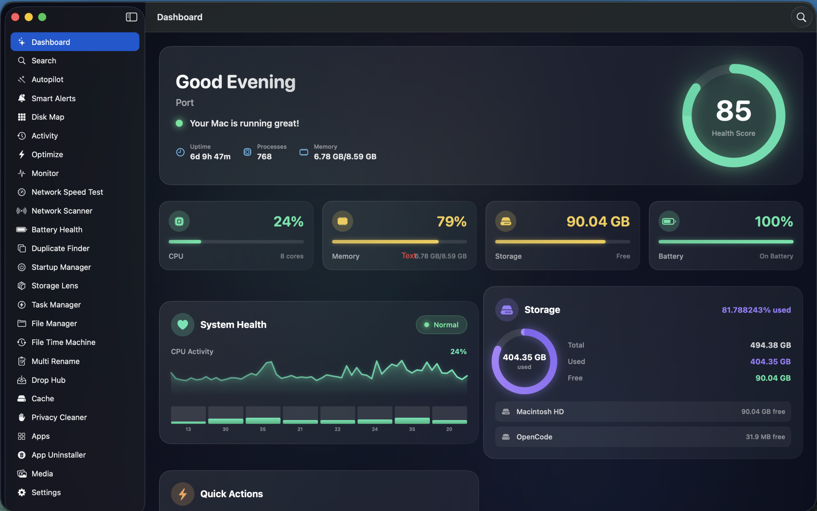Screen dimensions: 817x511
Task: Open the search magnifier in title bar
Action: [801, 17]
